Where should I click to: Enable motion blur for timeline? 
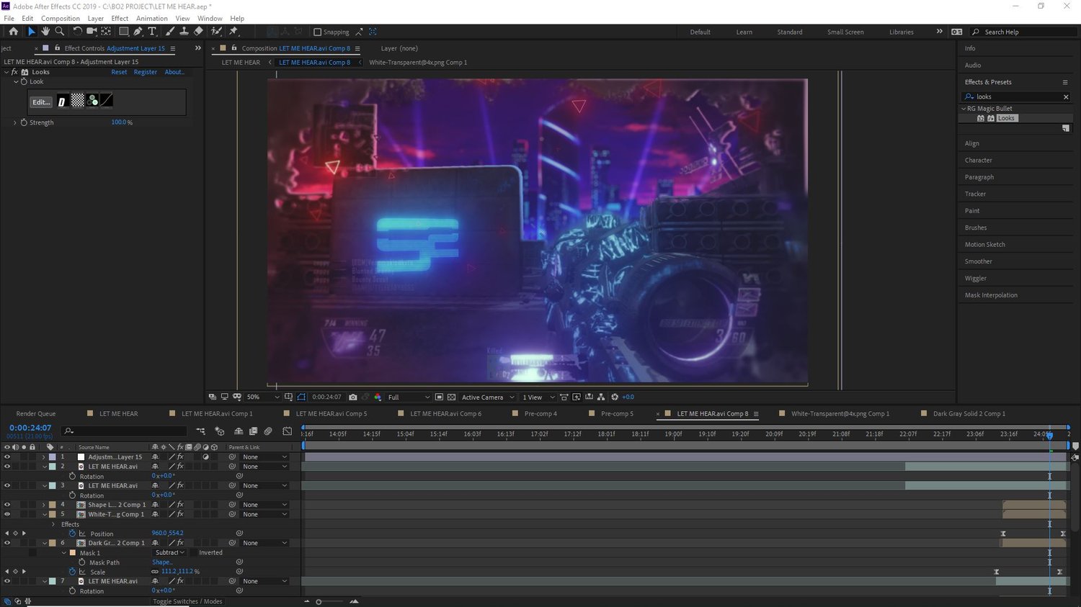pyautogui.click(x=268, y=431)
